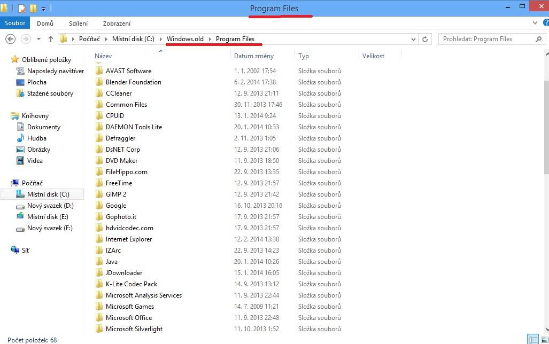Switch to the Zobrazení ribbon tab
The image size is (549, 344).
point(117,24)
